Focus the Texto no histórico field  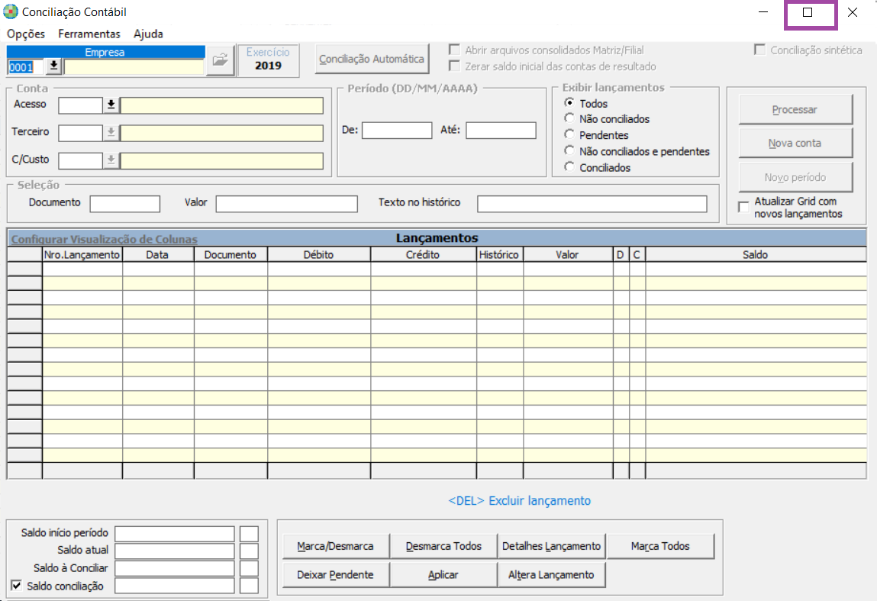pos(592,203)
